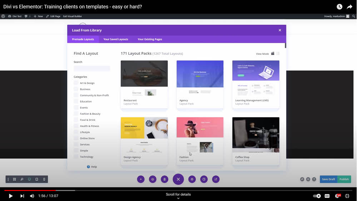Check the Fashion & Beauty category
Image resolution: width=357 pixels, height=201 pixels.
coord(76,114)
